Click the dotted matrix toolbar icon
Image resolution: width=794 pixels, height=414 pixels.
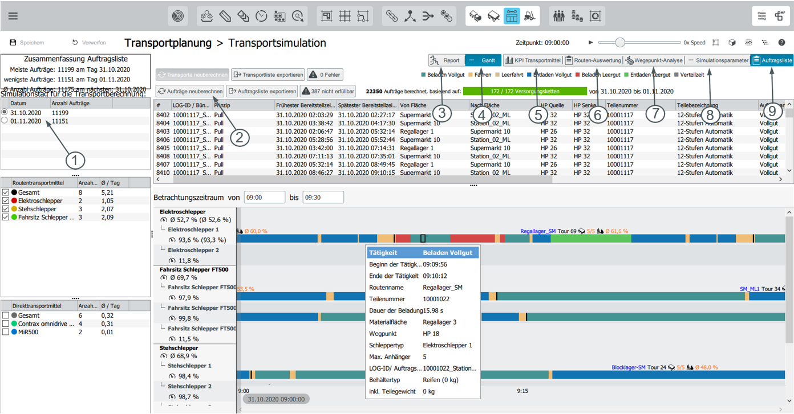[279, 16]
